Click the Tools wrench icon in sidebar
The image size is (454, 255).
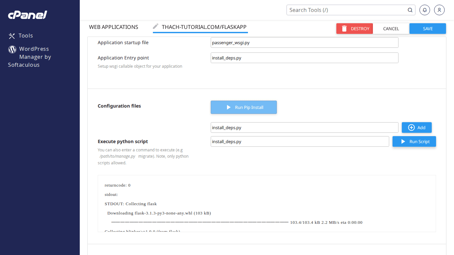coord(12,36)
